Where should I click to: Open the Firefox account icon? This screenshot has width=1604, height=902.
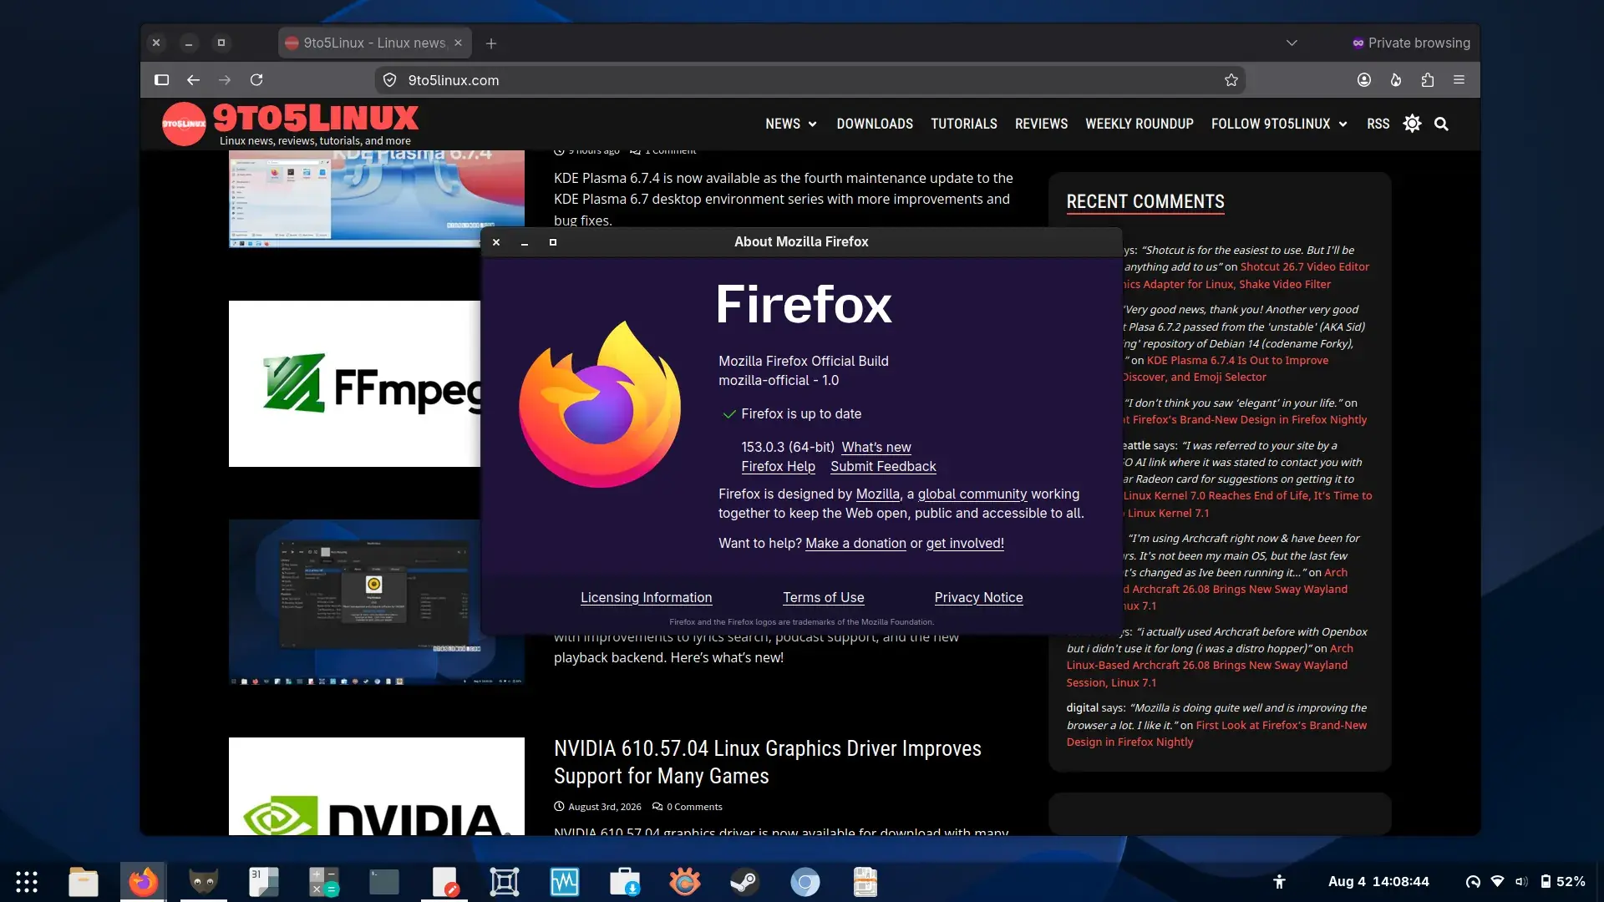1364,80
